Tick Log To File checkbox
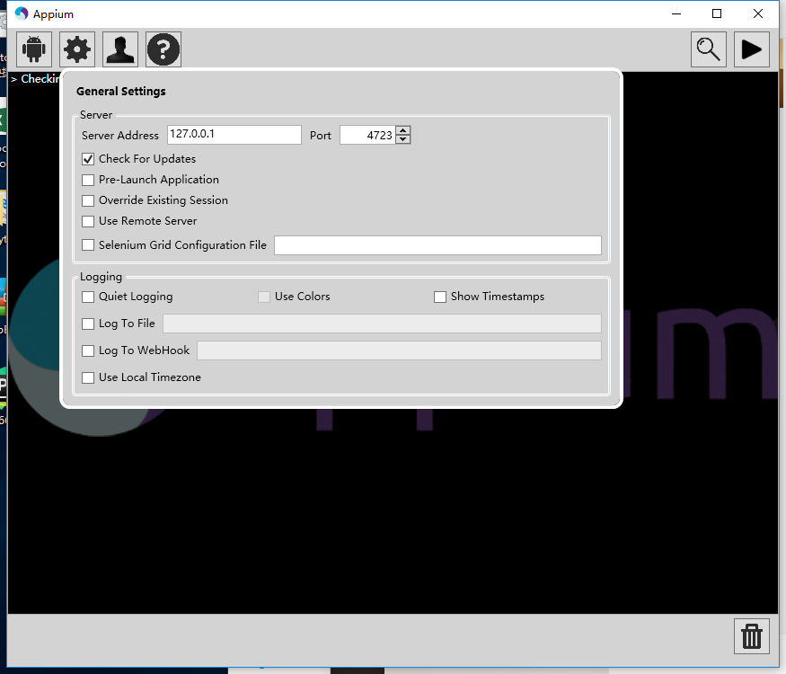Screen dimensions: 786x674 coord(88,324)
